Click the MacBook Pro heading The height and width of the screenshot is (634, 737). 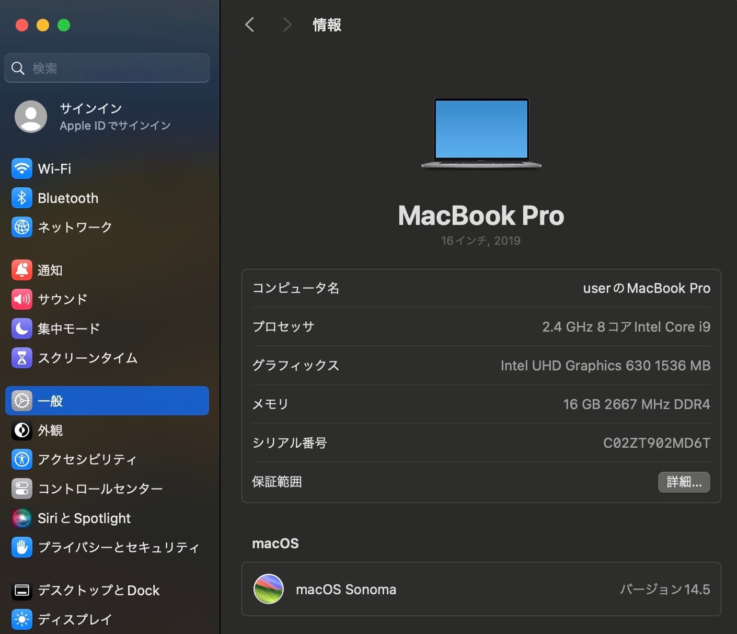click(481, 216)
